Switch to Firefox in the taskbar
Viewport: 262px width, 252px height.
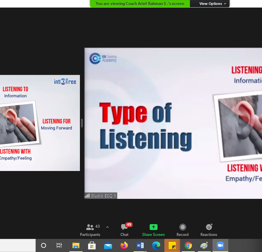click(124, 245)
